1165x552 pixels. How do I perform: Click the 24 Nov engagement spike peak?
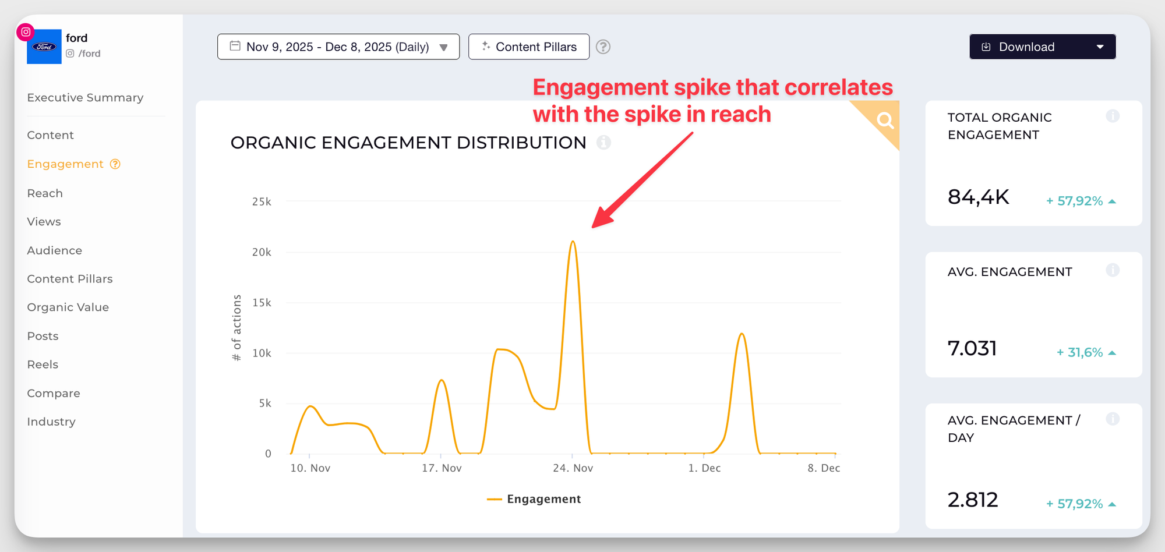[573, 242]
